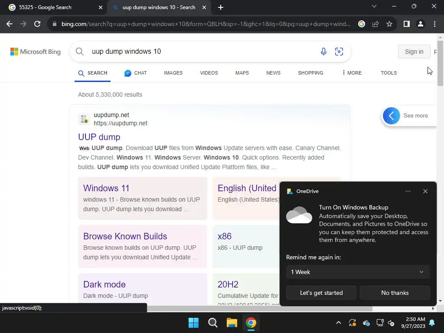Image resolution: width=444 pixels, height=333 pixels.
Task: Close the OneDrive notification
Action: (x=425, y=191)
